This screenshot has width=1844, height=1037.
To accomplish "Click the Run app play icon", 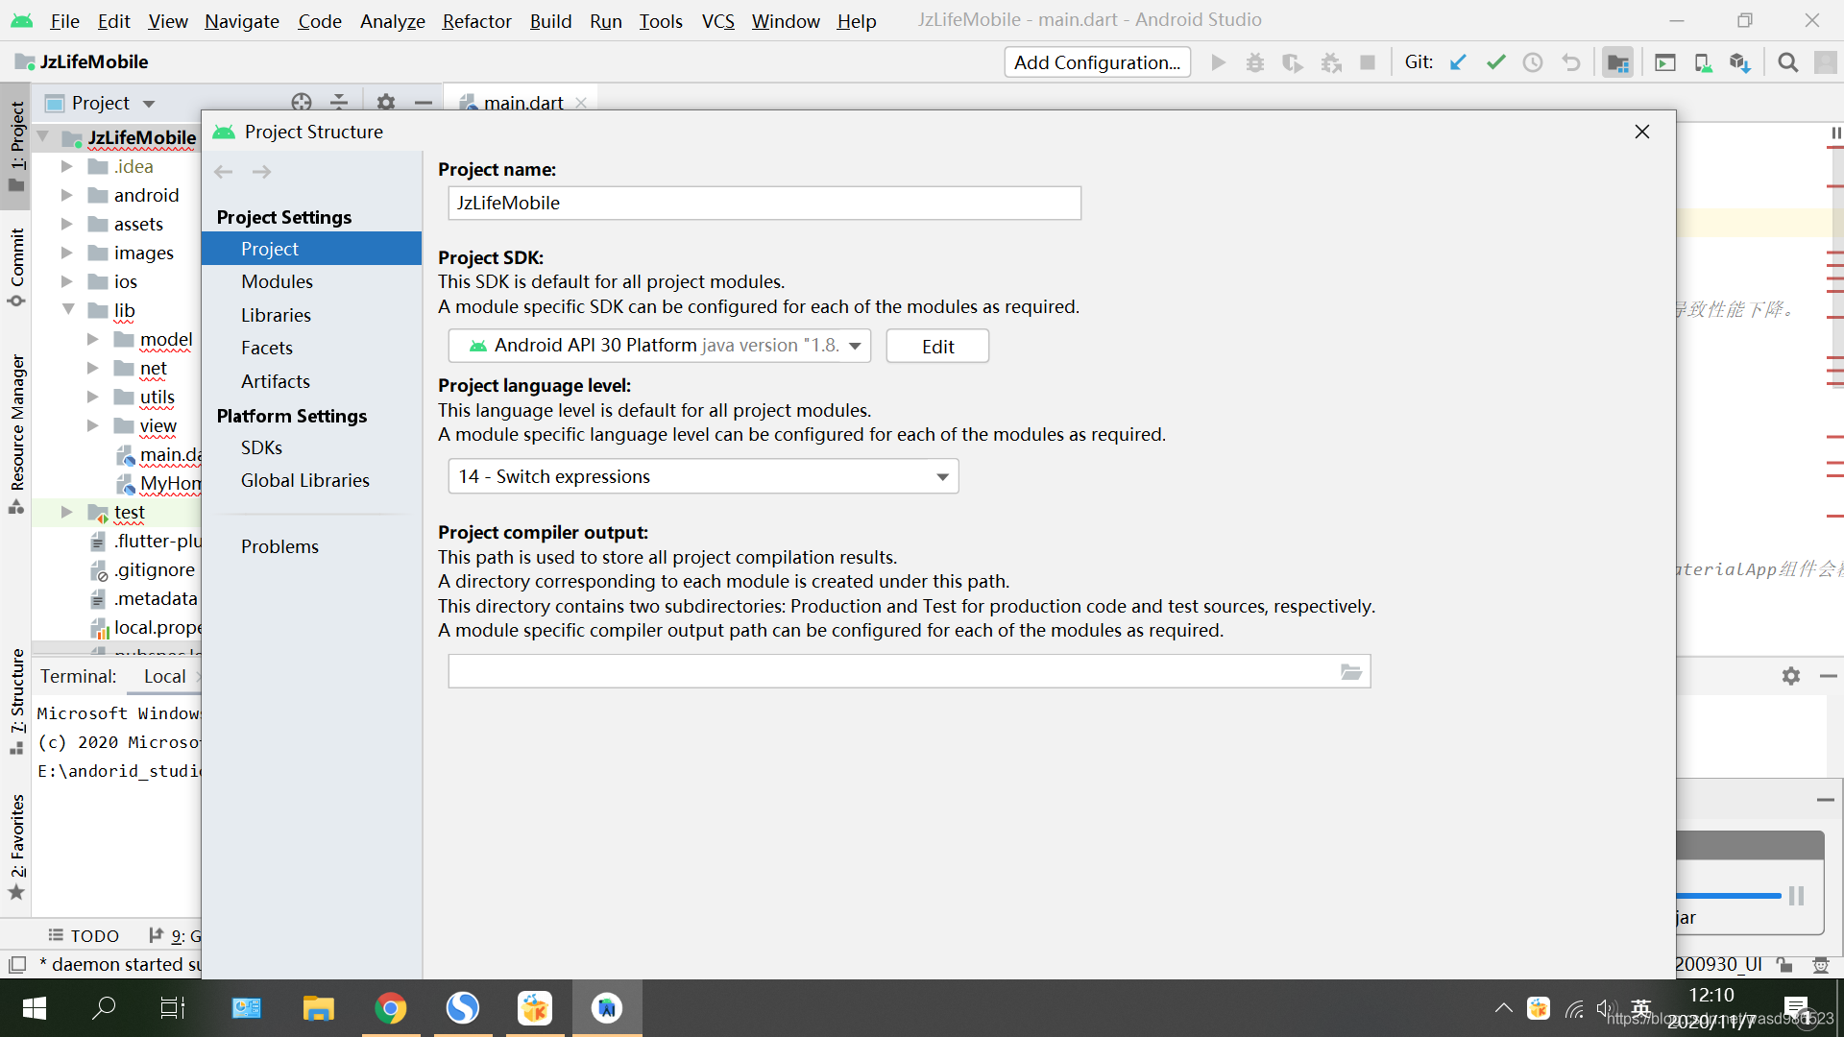I will 1218,62.
